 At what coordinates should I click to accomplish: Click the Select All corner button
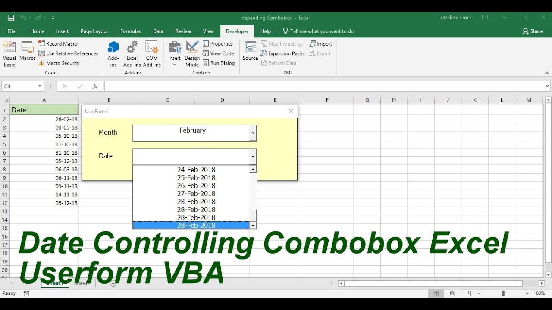click(5, 100)
